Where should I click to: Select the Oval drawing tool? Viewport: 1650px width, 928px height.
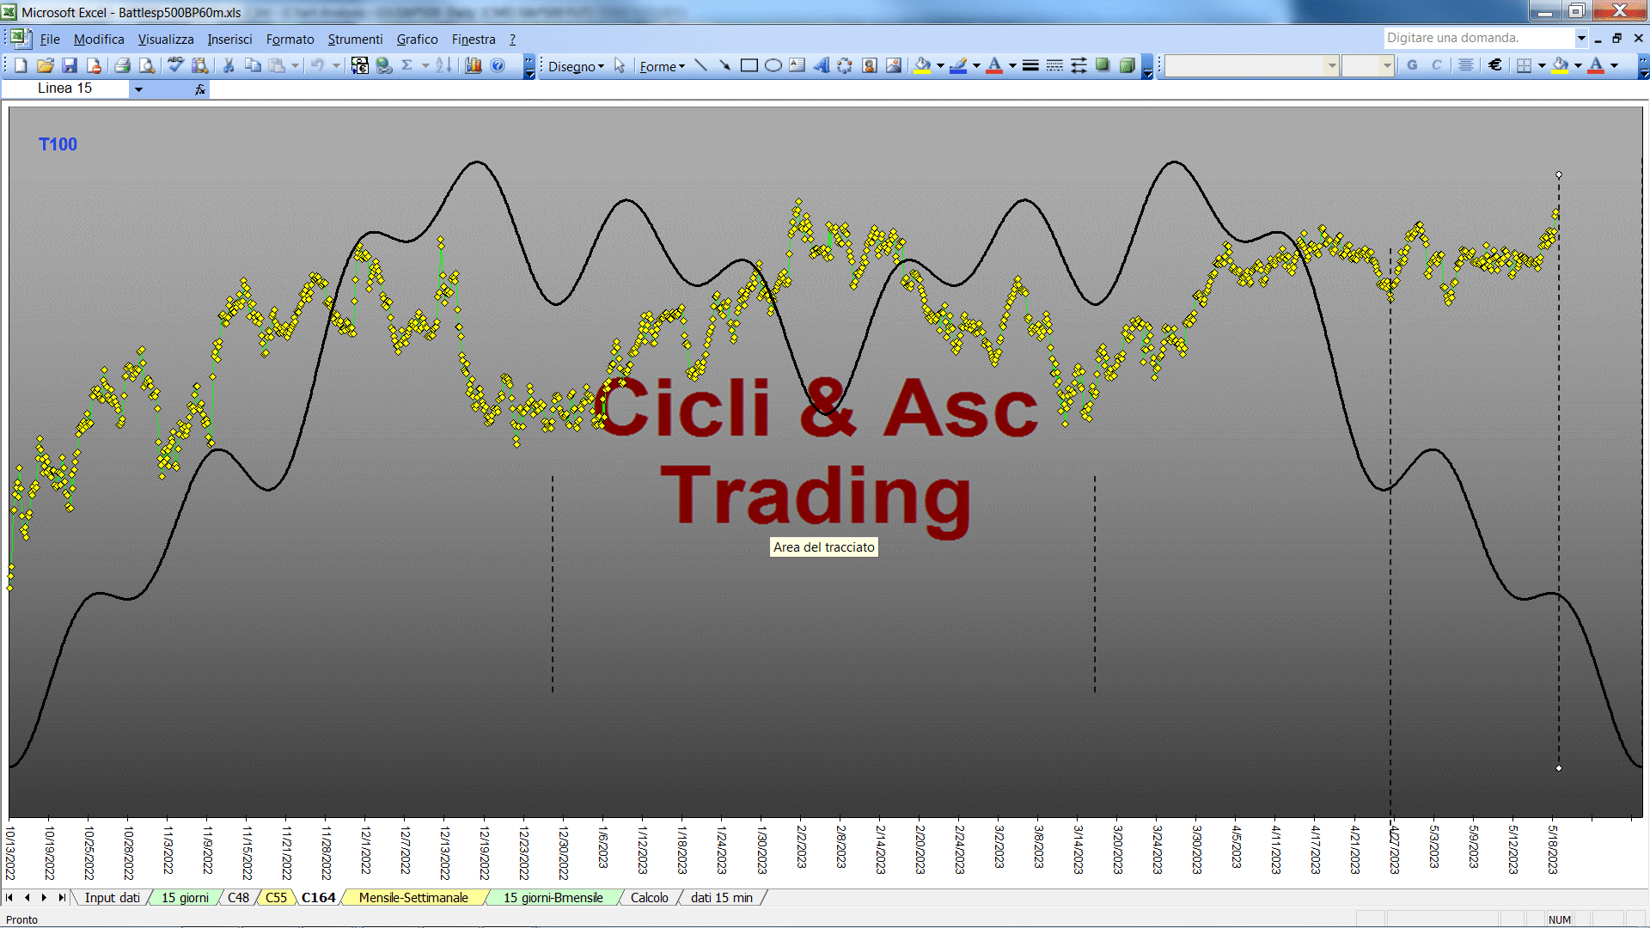[x=773, y=66]
